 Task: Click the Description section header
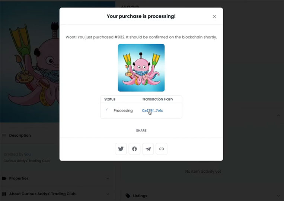(x=20, y=135)
